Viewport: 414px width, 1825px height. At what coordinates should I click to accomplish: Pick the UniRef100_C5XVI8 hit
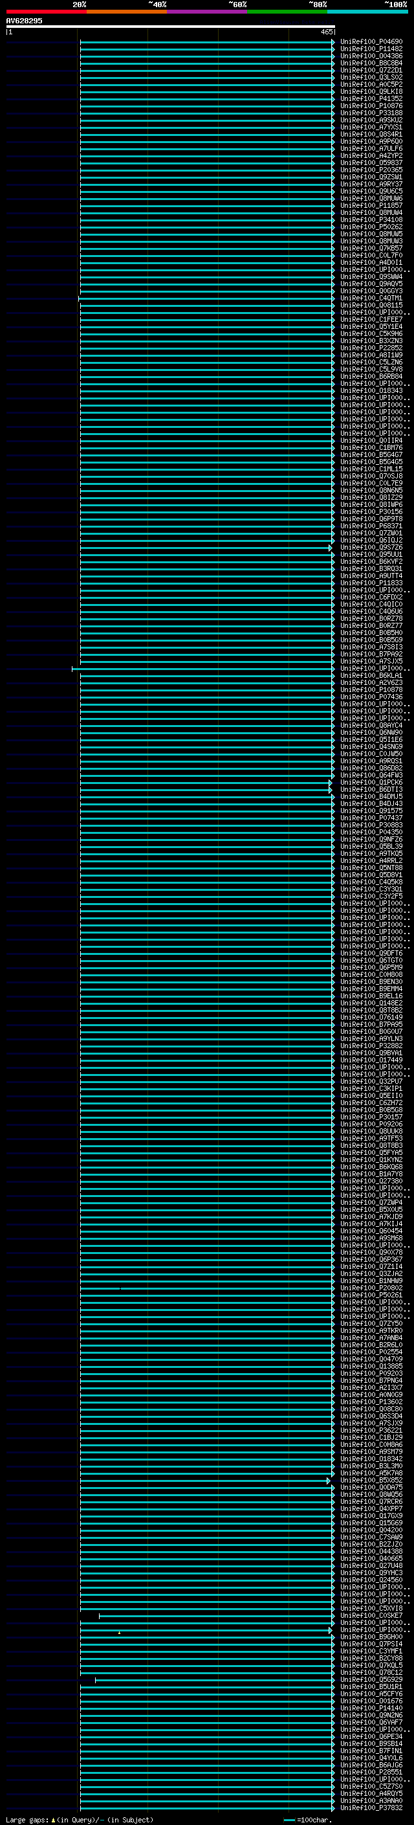tap(371, 1608)
